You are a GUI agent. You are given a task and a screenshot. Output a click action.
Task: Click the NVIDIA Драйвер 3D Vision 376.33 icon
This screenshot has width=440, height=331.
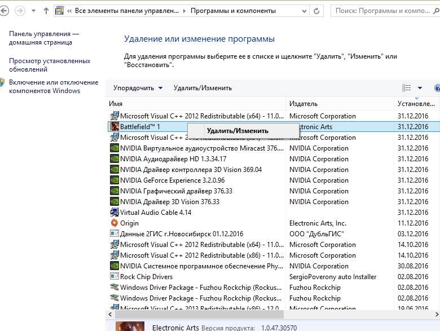(x=115, y=201)
